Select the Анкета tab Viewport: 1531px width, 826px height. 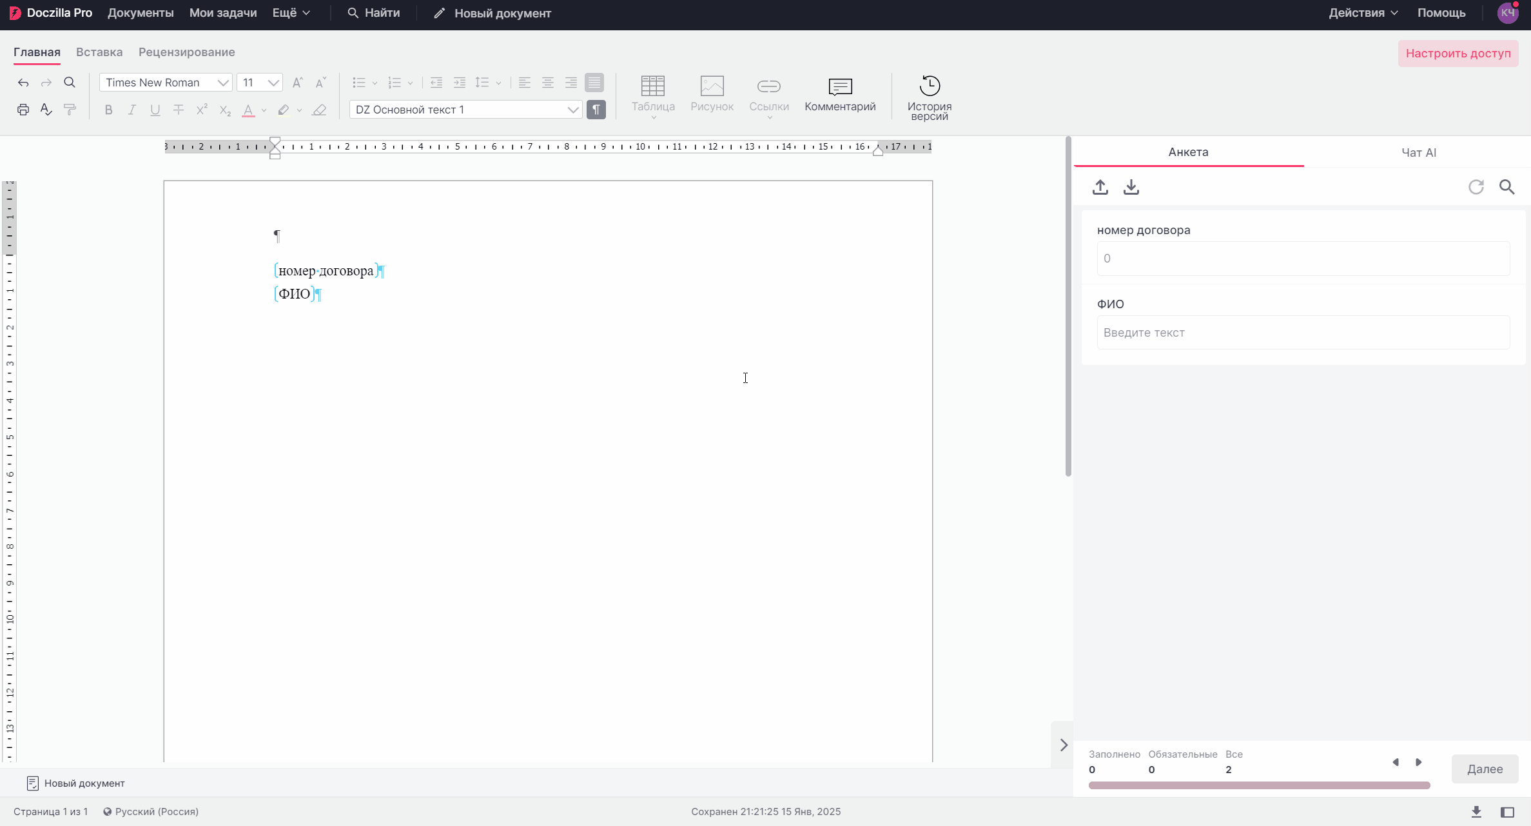(1188, 152)
